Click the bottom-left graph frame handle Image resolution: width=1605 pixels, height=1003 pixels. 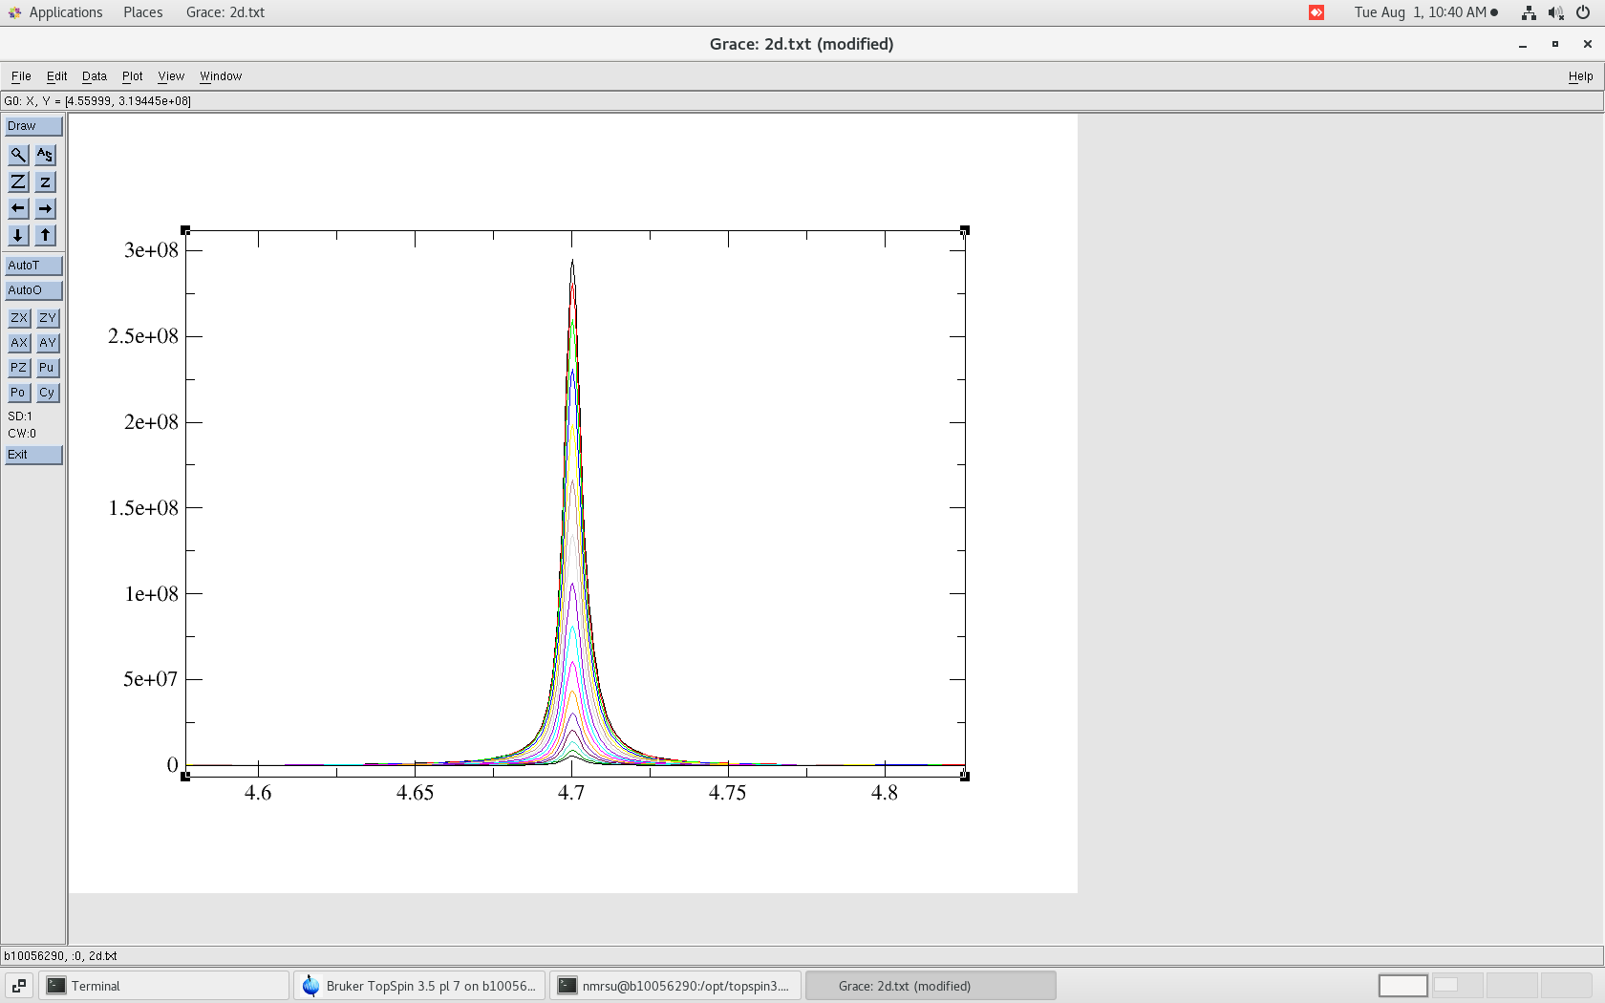click(x=185, y=776)
